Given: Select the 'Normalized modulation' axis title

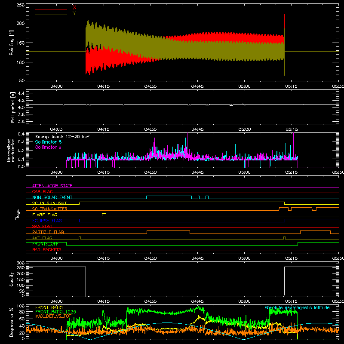Looking at the screenshot, I should [11, 150].
